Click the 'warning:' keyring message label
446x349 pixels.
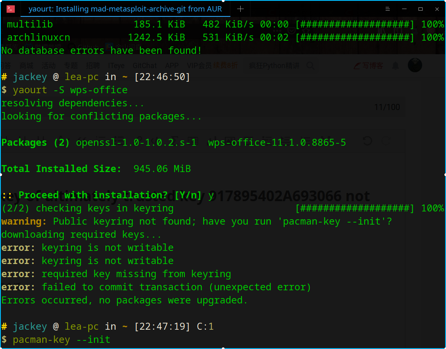pyautogui.click(x=24, y=222)
